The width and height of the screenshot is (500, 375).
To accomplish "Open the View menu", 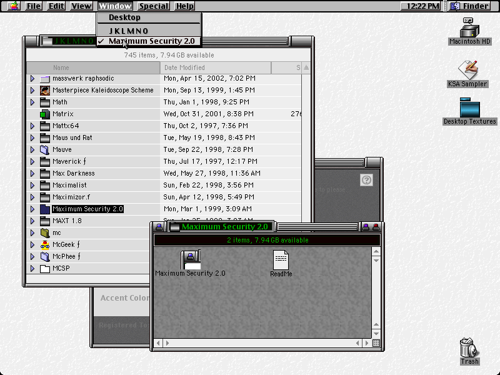I will (81, 6).
